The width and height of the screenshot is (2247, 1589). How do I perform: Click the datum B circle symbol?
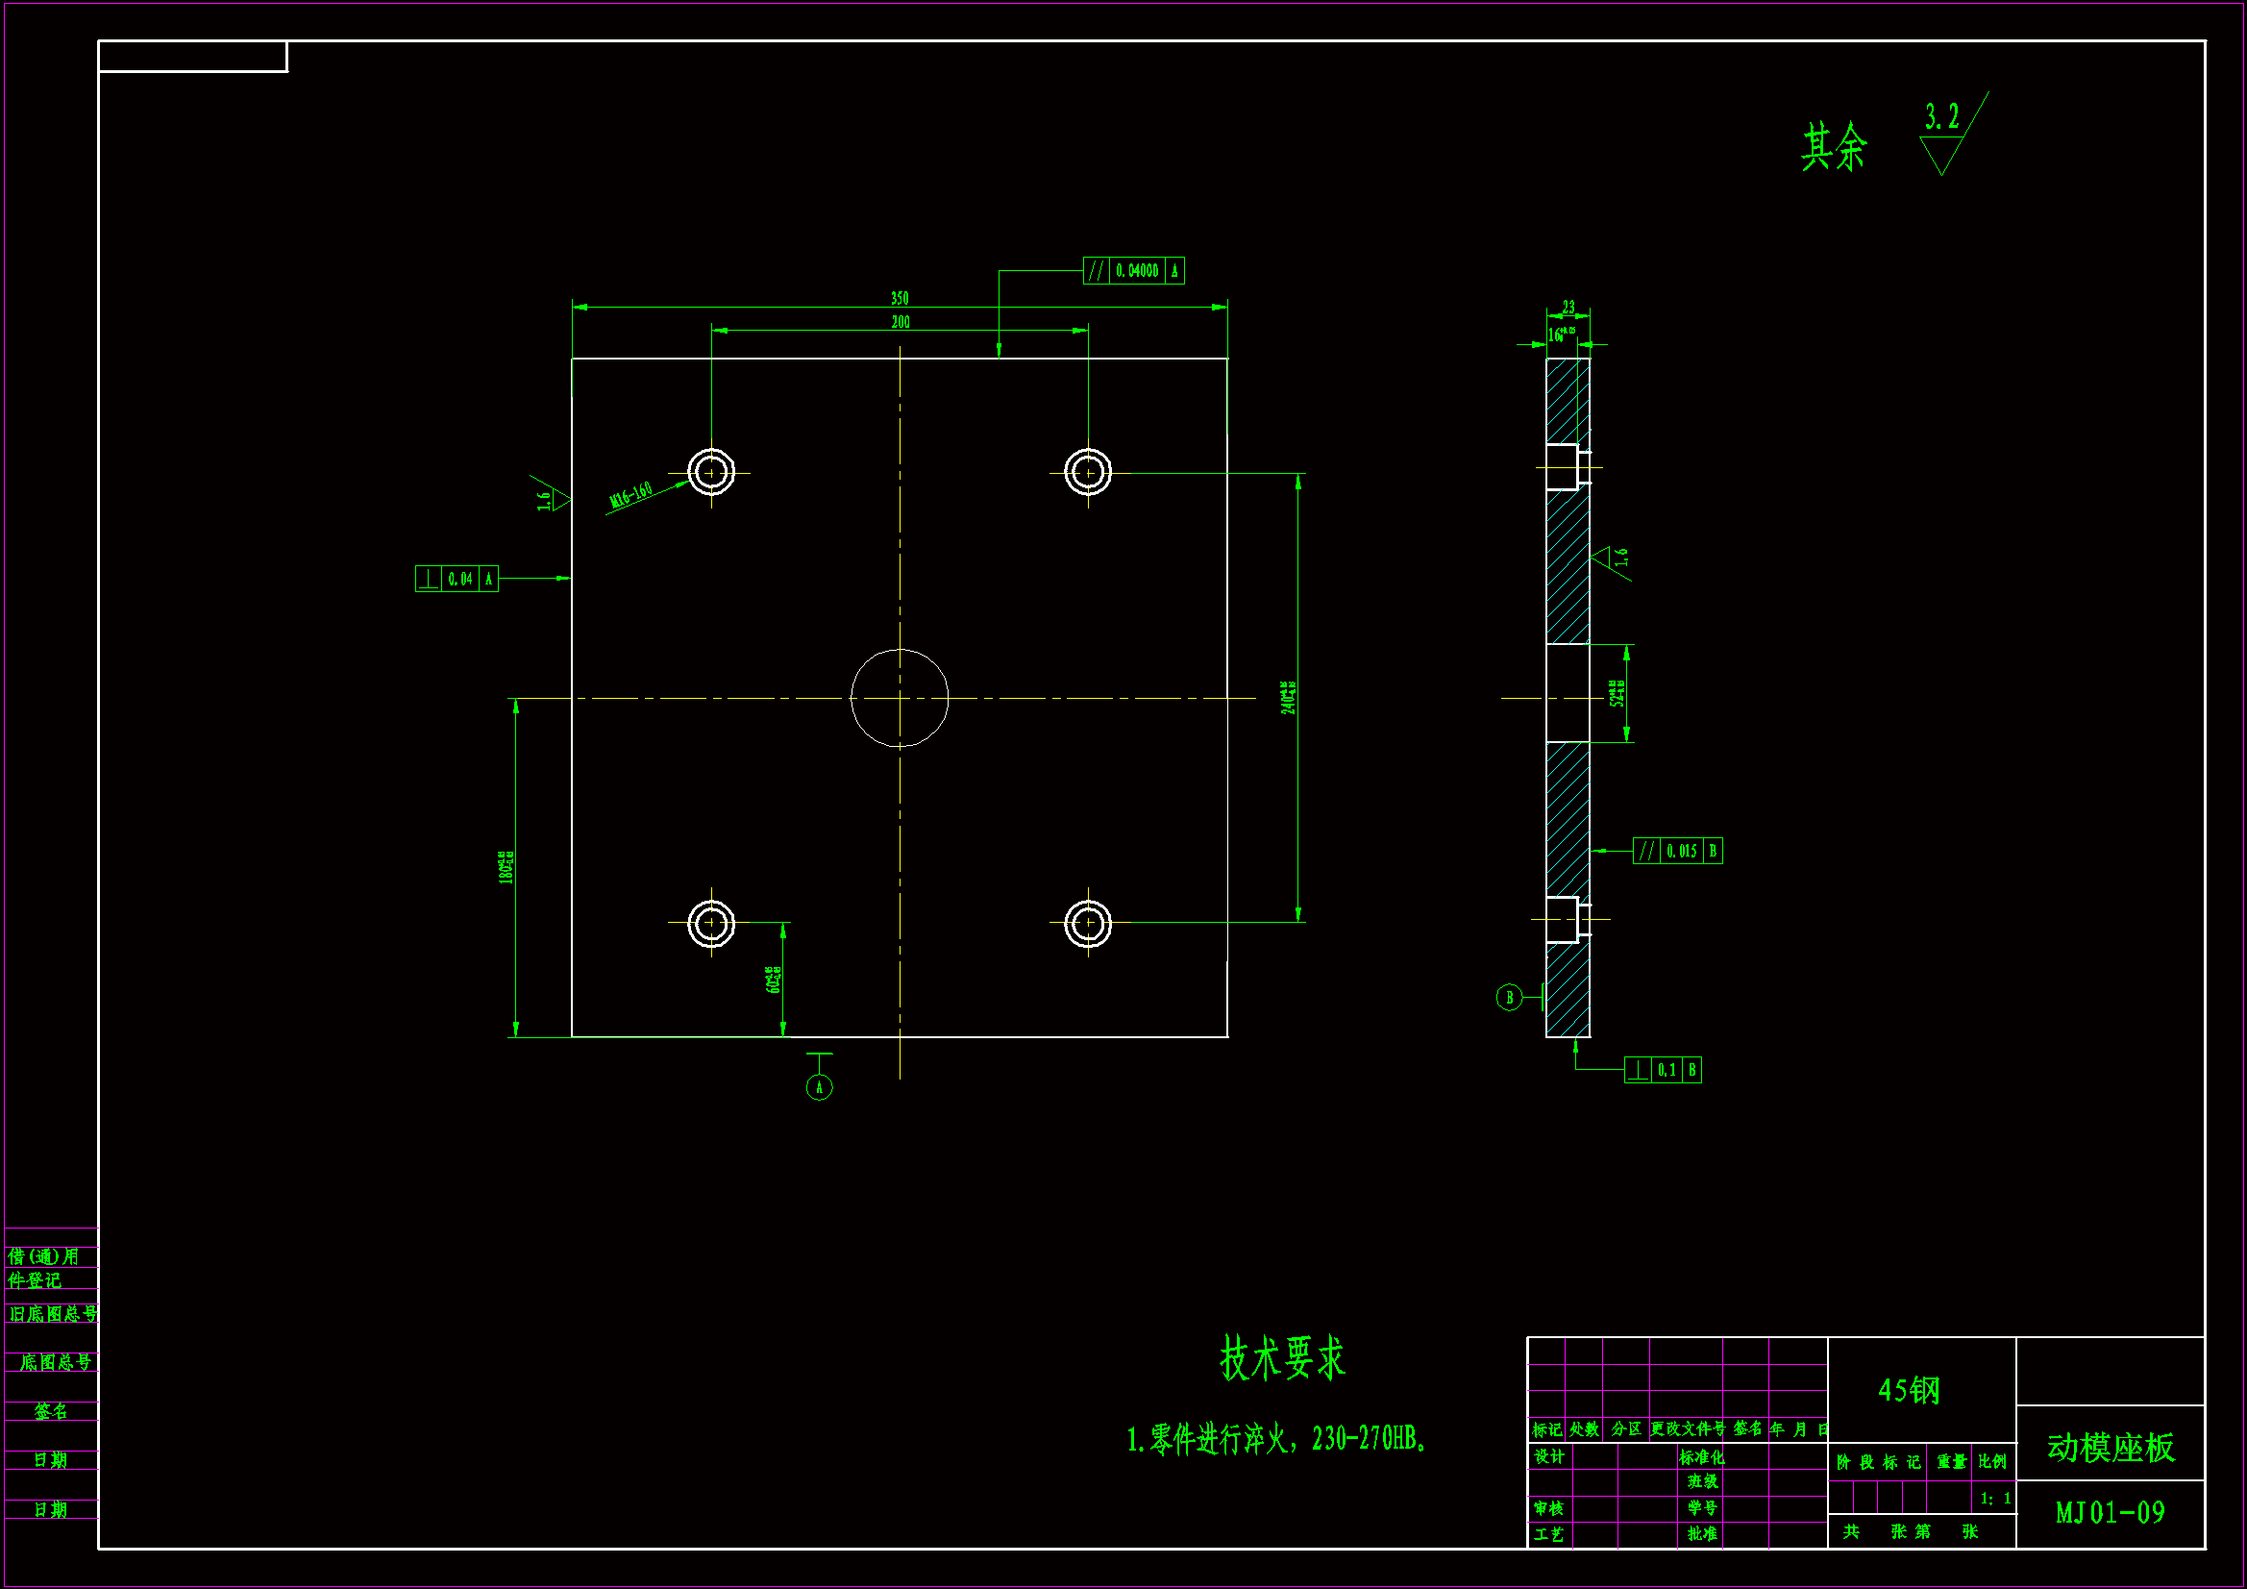tap(1509, 998)
